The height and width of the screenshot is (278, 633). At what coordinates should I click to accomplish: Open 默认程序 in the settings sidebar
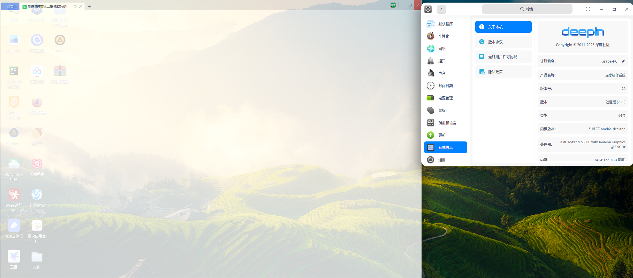click(x=446, y=24)
